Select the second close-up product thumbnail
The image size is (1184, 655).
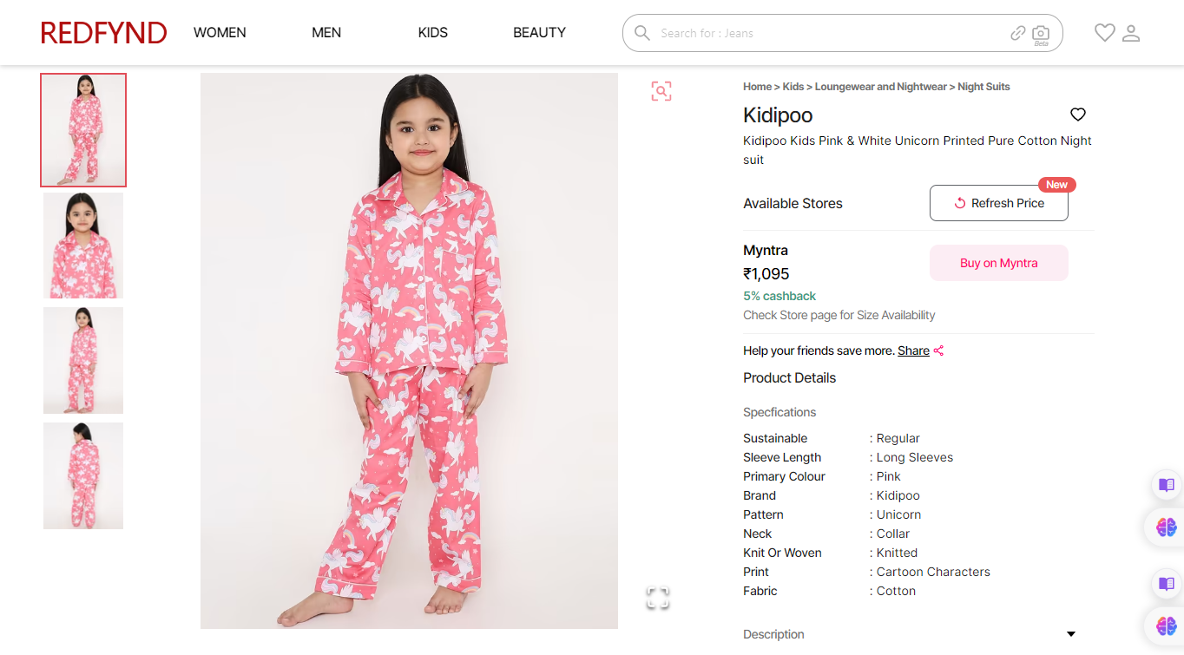click(83, 246)
